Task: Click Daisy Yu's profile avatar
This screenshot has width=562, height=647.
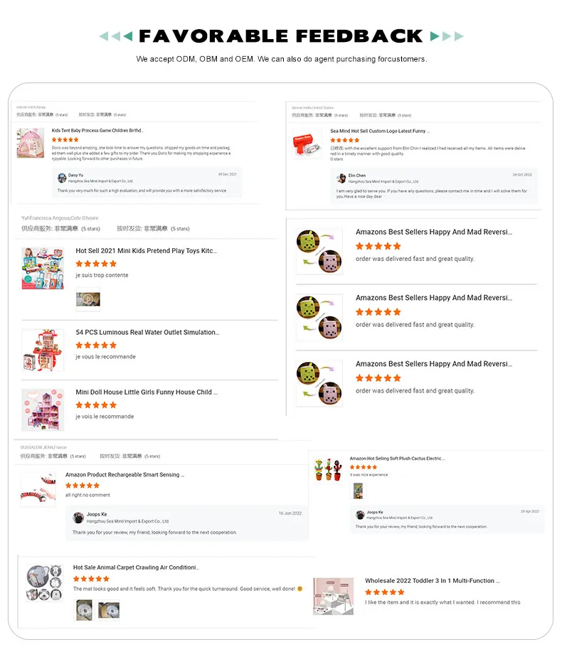Action: coord(62,178)
